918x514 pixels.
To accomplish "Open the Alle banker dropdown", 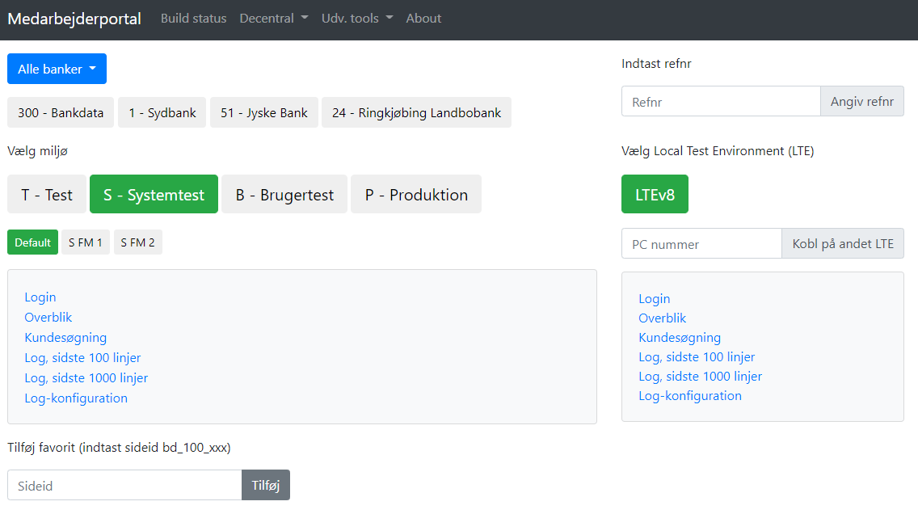I will point(57,70).
